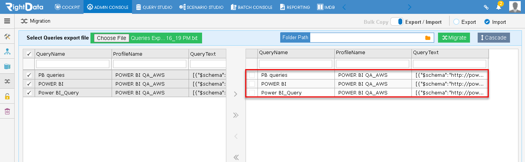525x162 pixels.
Task: Open the hierarchy network sidebar icon
Action: (7, 51)
